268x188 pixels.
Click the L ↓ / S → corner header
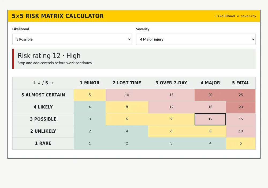tap(43, 83)
